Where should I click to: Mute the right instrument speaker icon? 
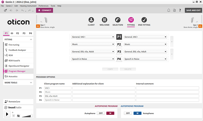tap(17, 10)
